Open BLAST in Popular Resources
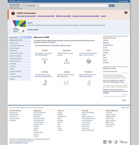Image resolution: width=139 pixels, height=145 pixels. 105,47
